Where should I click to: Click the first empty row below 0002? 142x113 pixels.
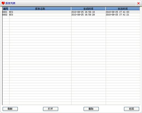(x=71, y=17)
